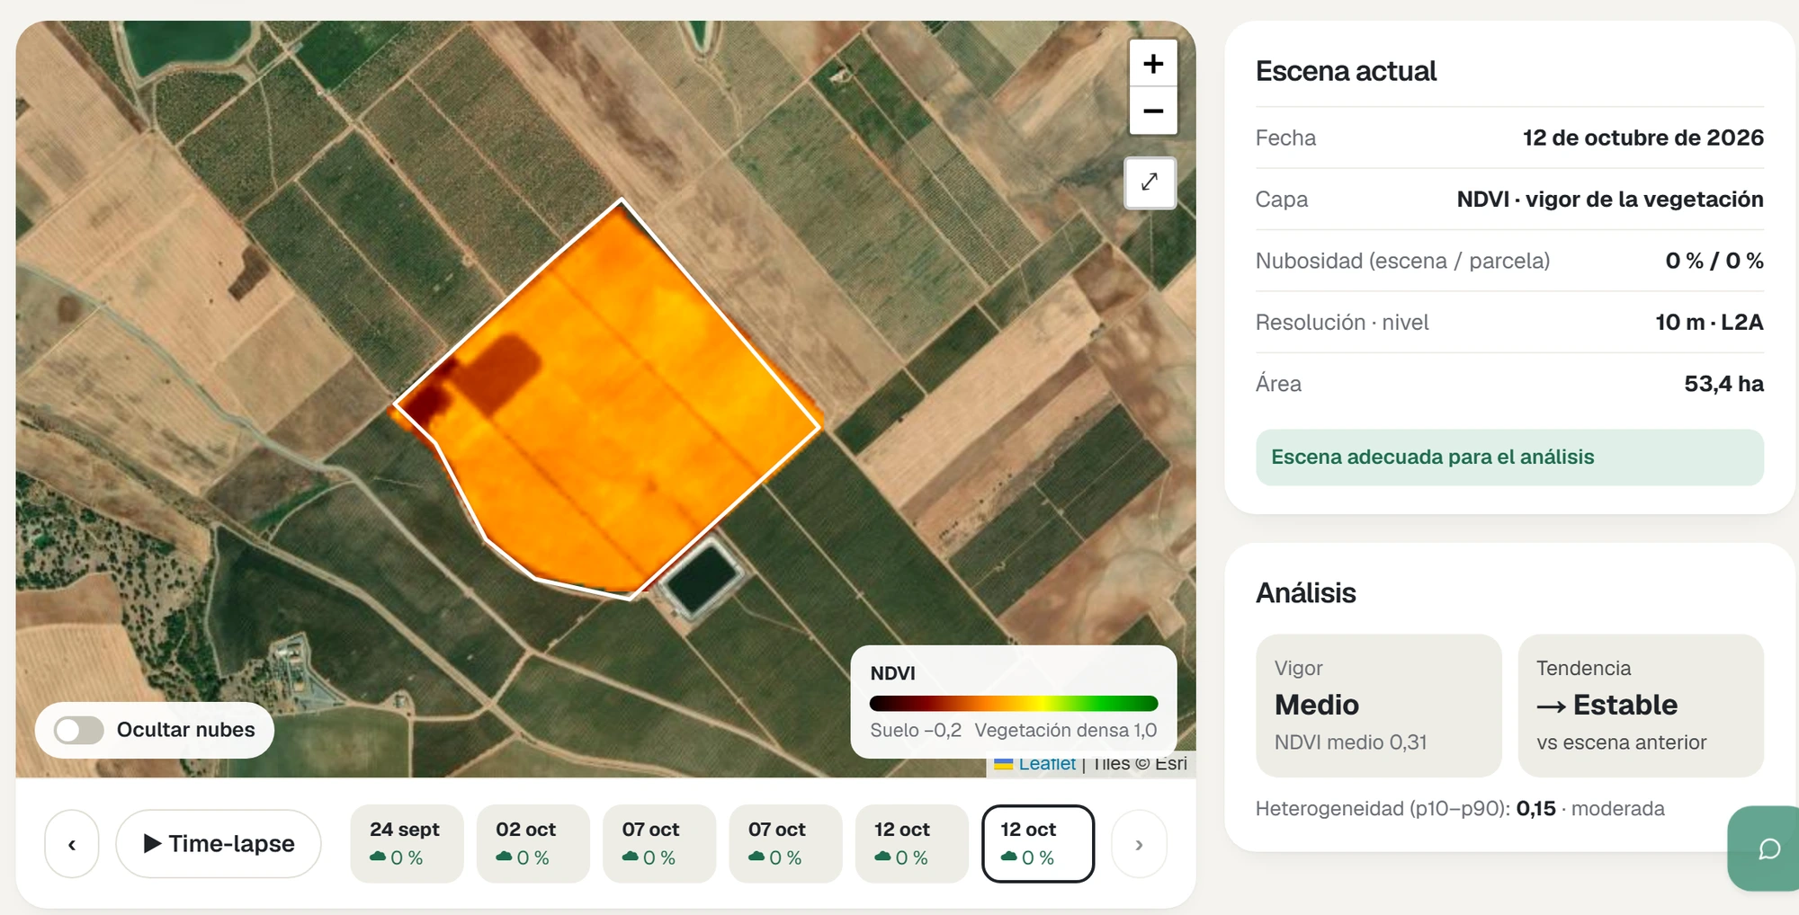Zoom out of the map
Image resolution: width=1799 pixels, height=915 pixels.
click(1152, 111)
